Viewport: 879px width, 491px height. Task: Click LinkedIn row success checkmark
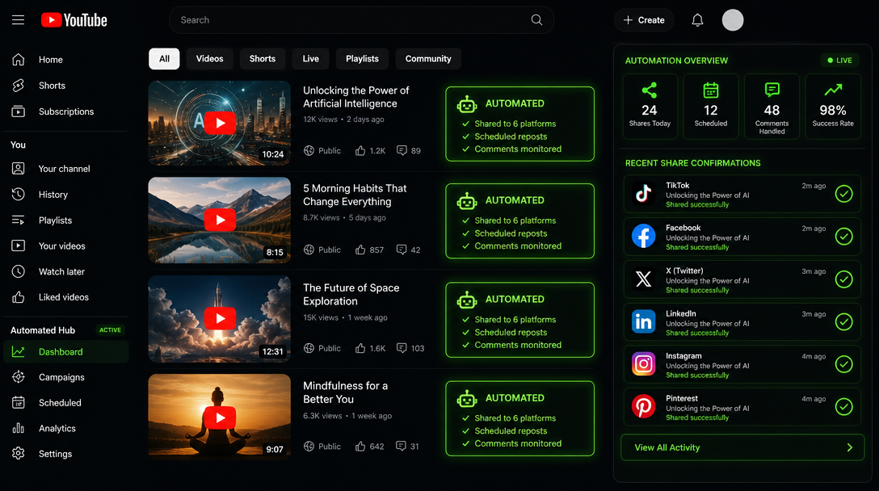point(843,321)
